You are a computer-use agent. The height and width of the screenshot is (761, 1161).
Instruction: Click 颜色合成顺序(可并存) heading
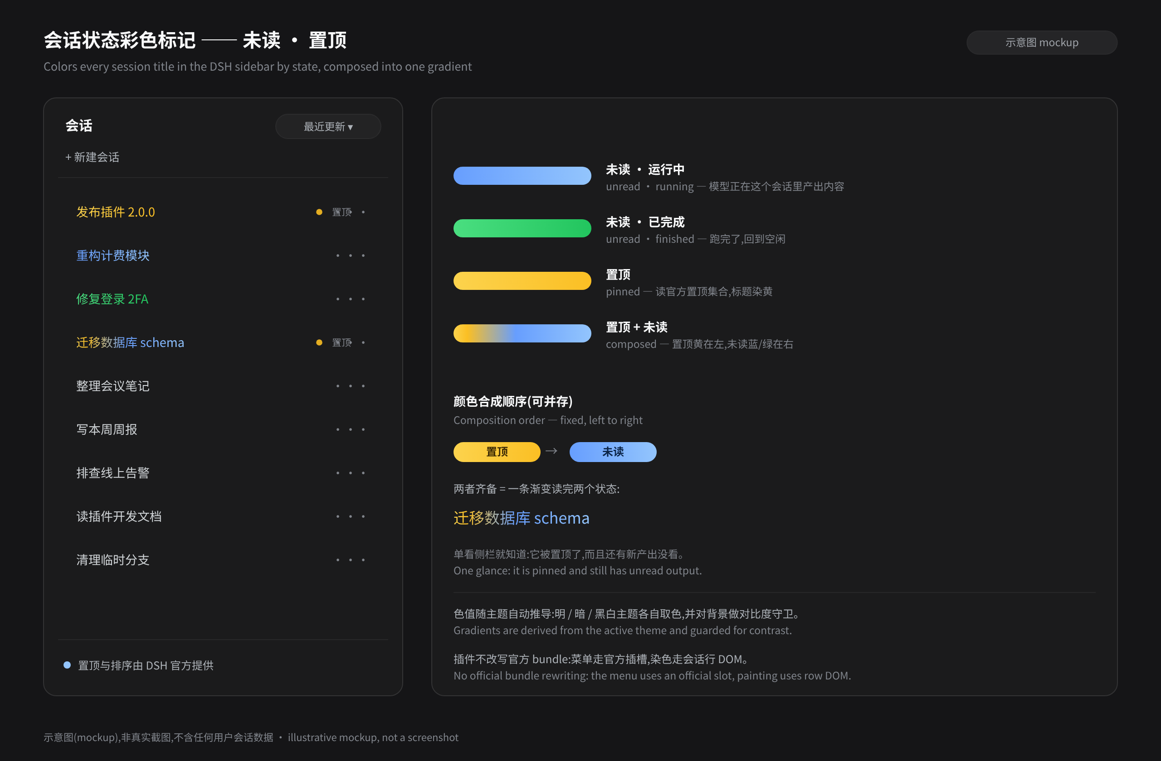512,401
